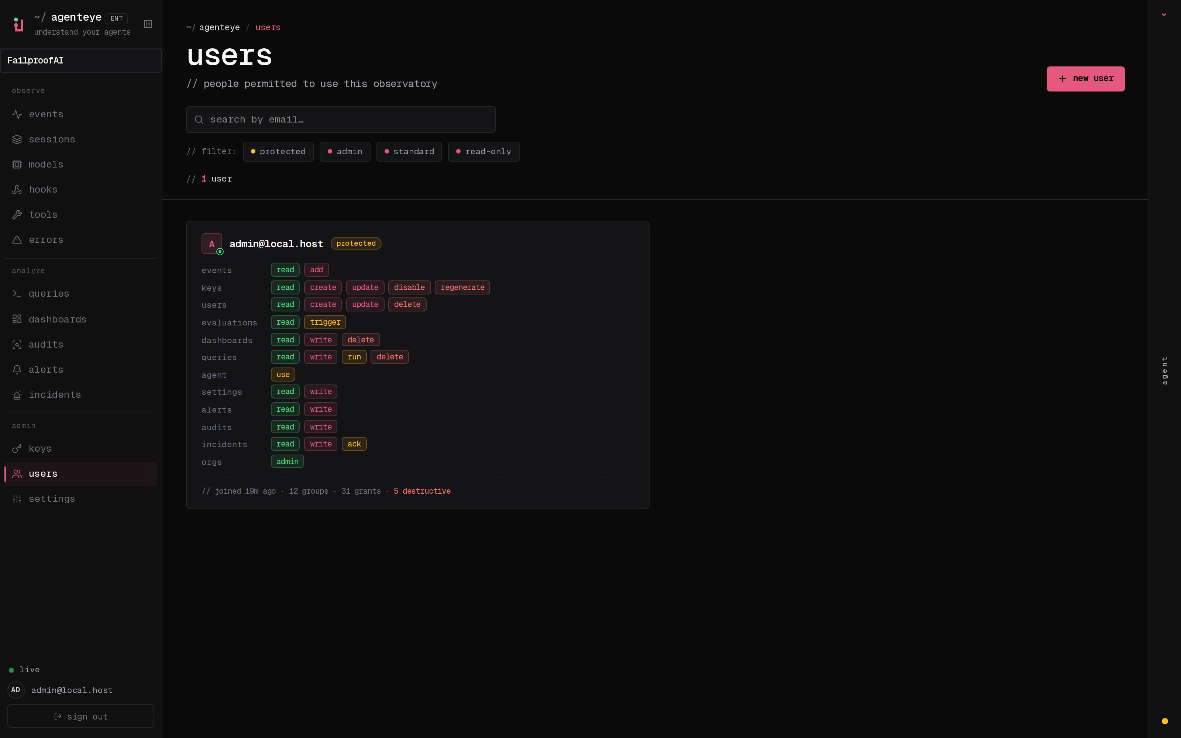The image size is (1181, 738).
Task: Open queries via its terminal prompt icon
Action: (17, 294)
